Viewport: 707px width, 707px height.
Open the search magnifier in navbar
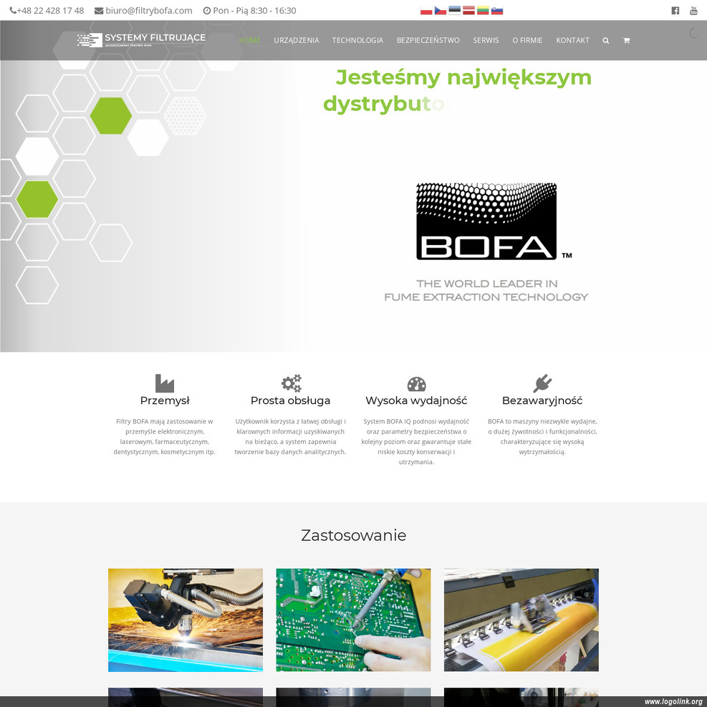605,41
